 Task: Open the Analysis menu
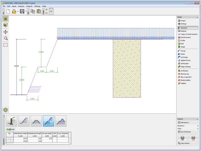tap(21, 6)
